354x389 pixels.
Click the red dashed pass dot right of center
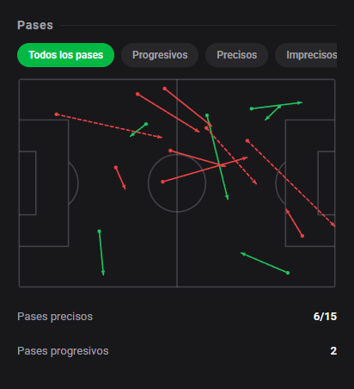[206, 128]
